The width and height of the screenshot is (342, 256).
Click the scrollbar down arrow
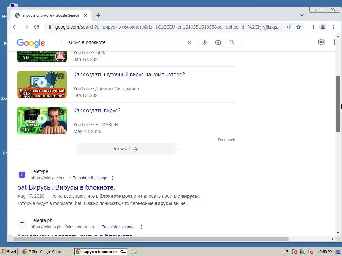tap(338, 233)
